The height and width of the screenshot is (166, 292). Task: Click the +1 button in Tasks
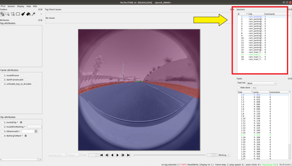[x=254, y=88]
